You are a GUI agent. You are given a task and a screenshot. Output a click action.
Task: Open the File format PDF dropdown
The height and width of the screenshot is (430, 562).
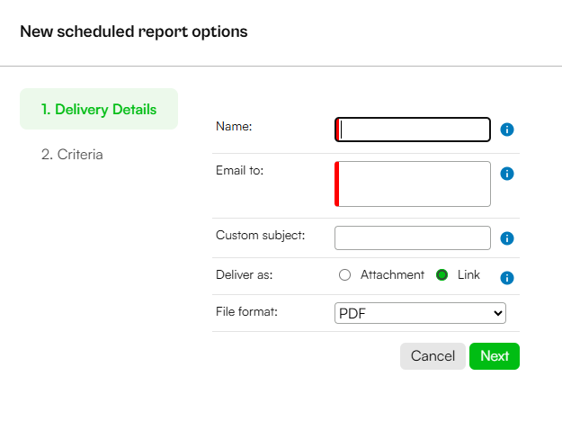click(x=420, y=313)
